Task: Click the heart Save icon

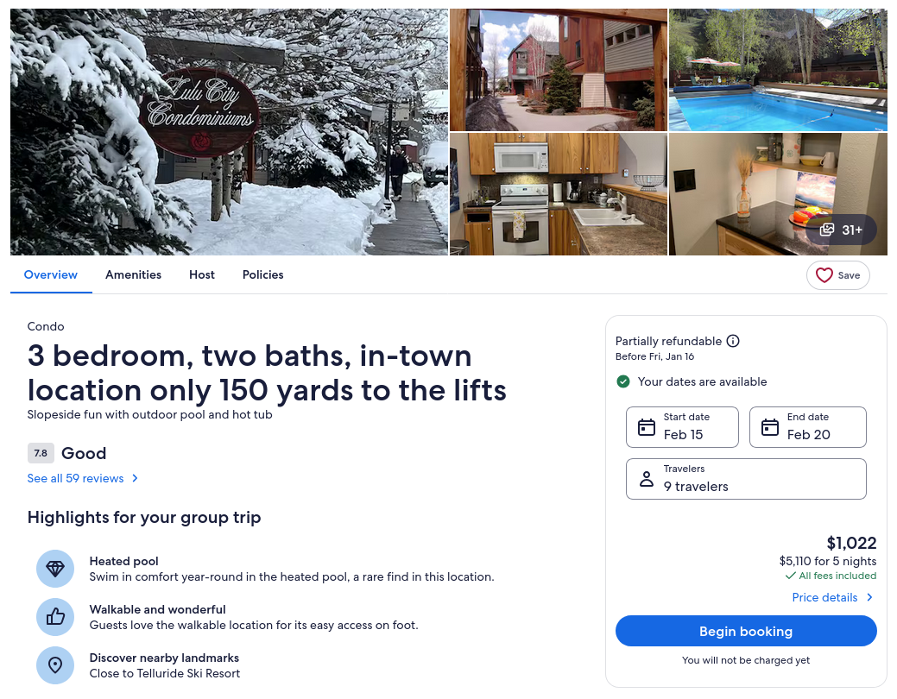Action: pos(824,275)
